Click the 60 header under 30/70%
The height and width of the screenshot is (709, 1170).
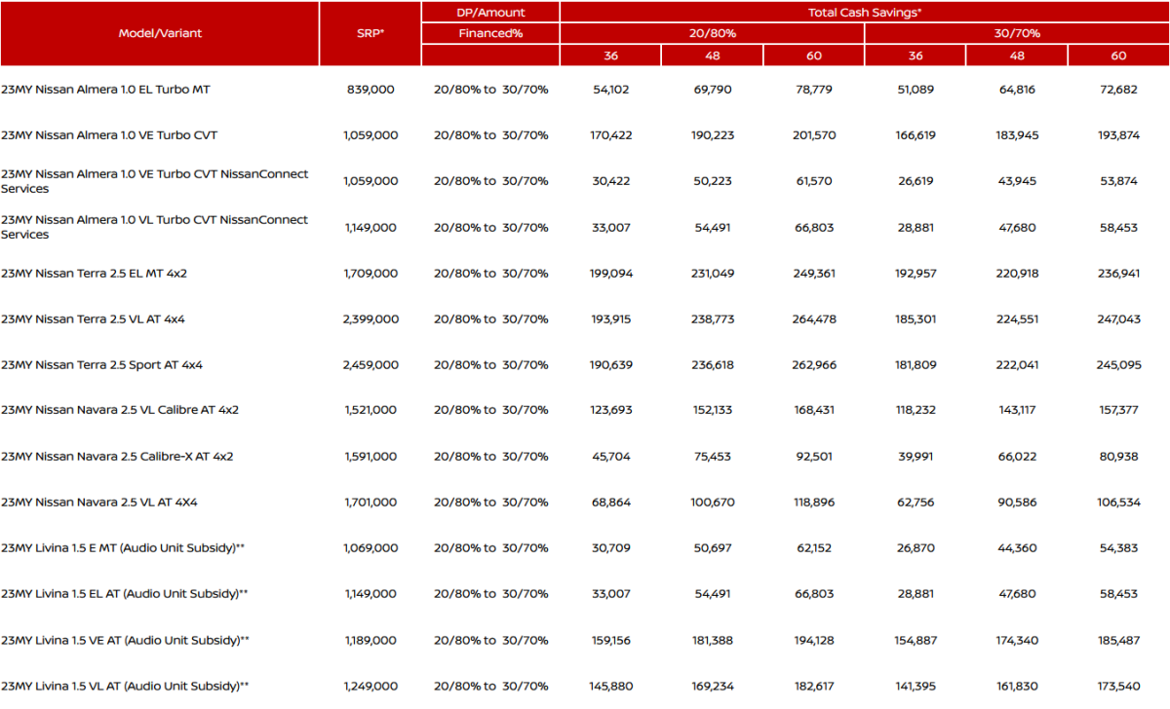click(1118, 56)
